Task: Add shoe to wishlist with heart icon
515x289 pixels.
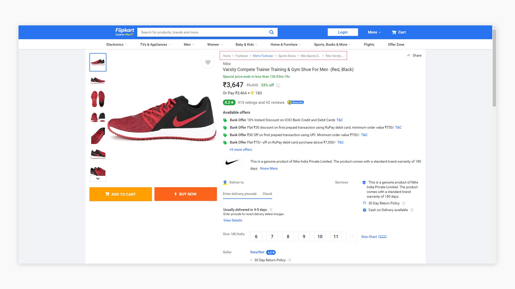Action: coord(208,62)
